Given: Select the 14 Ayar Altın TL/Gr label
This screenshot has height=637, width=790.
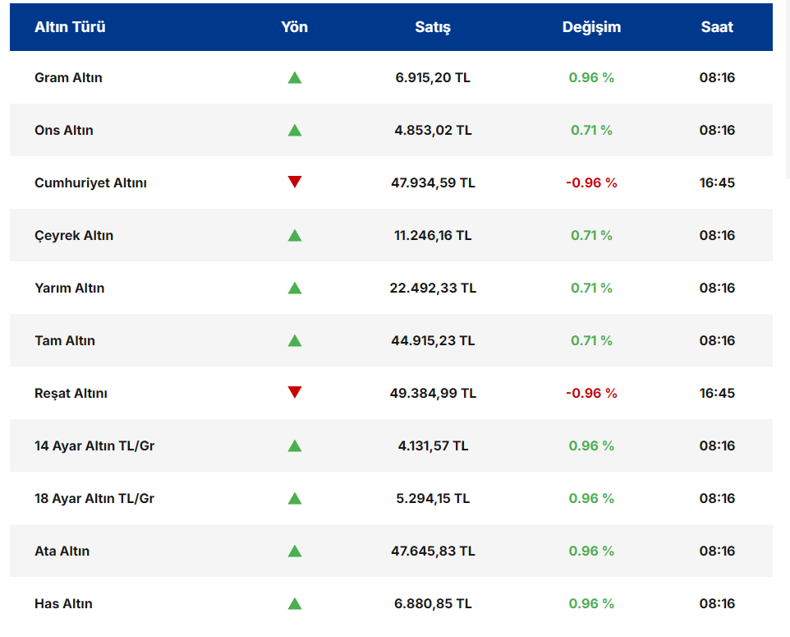Looking at the screenshot, I should coord(94,446).
